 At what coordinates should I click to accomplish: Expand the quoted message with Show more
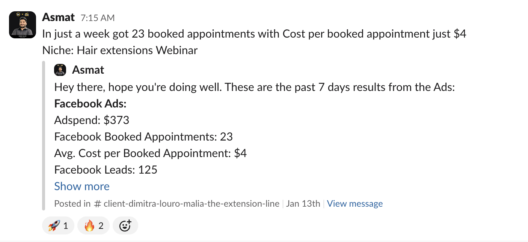[x=82, y=186]
